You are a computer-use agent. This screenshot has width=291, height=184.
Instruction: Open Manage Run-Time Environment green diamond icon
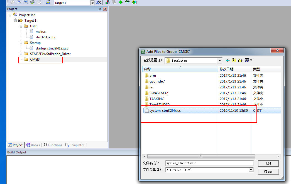121,3
